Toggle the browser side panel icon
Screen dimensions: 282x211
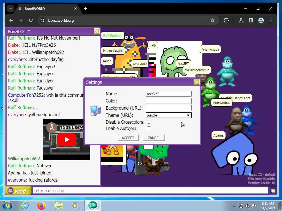click(251, 20)
